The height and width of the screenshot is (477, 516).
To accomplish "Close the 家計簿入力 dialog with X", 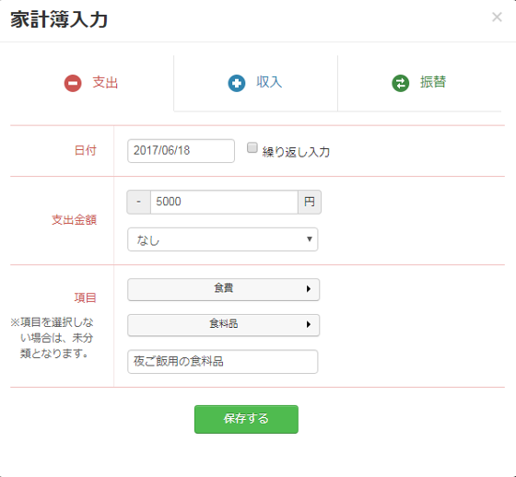I will click(497, 17).
